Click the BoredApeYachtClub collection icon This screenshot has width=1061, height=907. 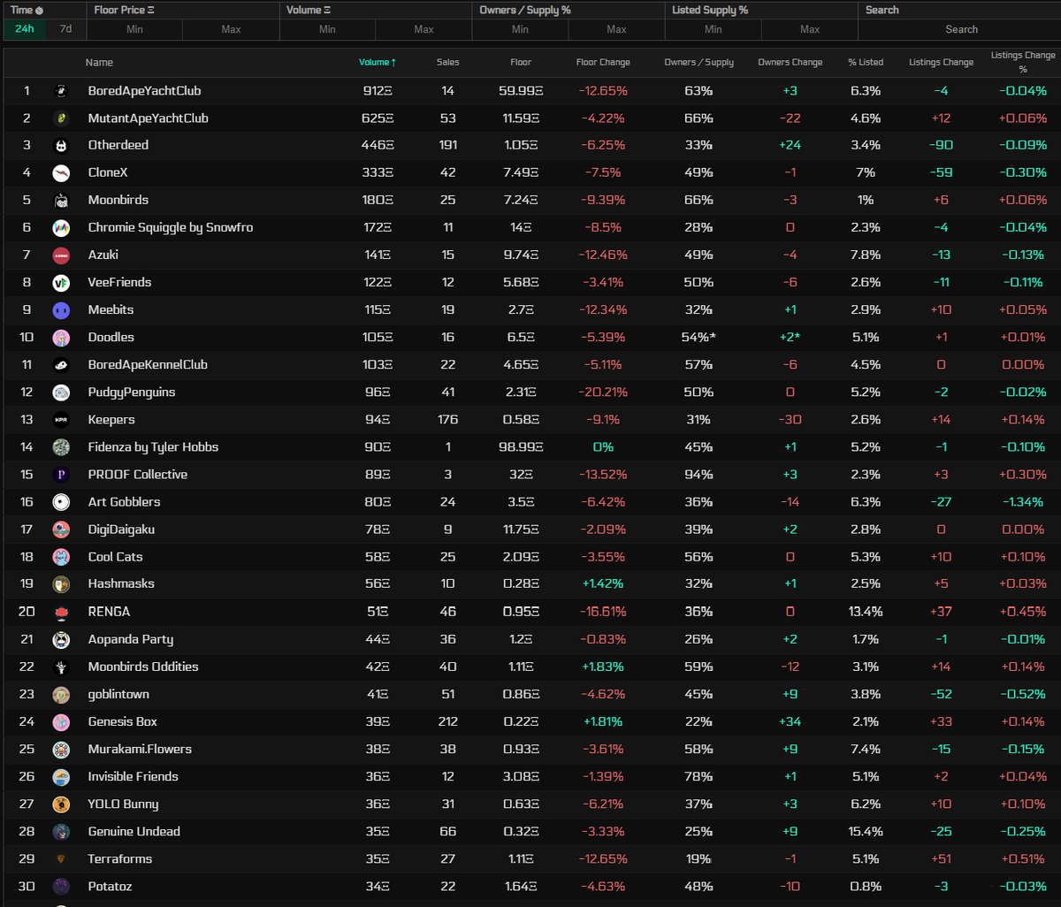click(61, 90)
